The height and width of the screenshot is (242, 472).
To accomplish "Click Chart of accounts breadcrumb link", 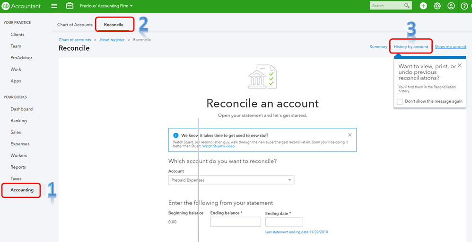I will pos(75,40).
